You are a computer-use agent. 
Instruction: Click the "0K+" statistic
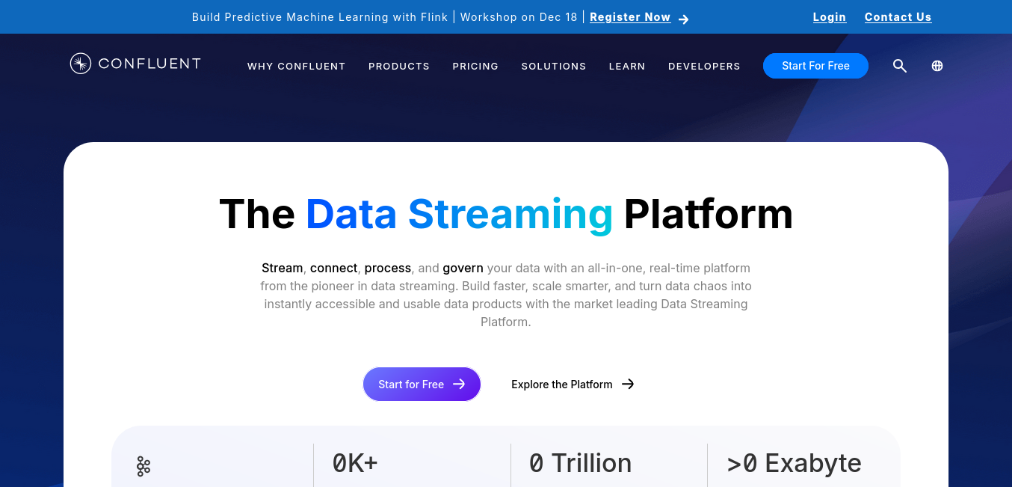click(355, 463)
